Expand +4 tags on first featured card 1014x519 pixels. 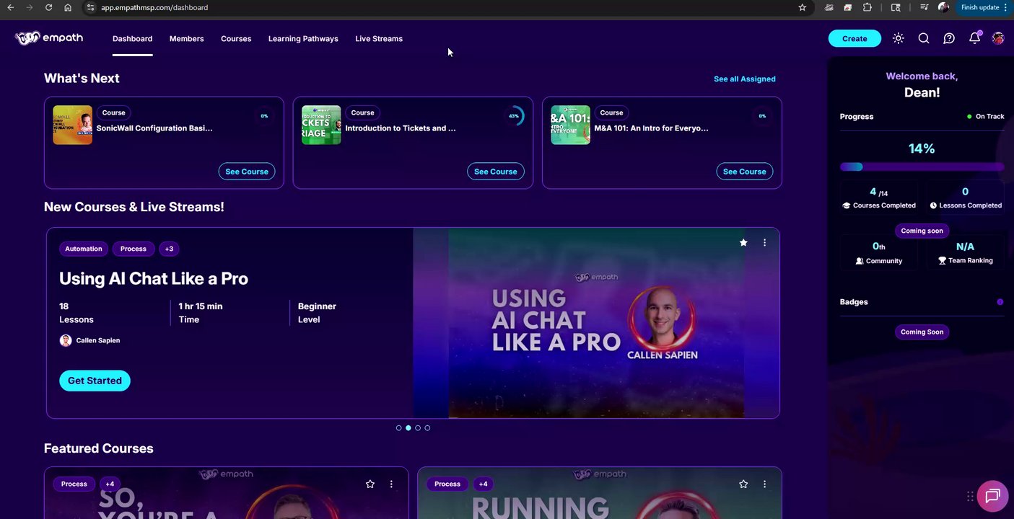(110, 484)
